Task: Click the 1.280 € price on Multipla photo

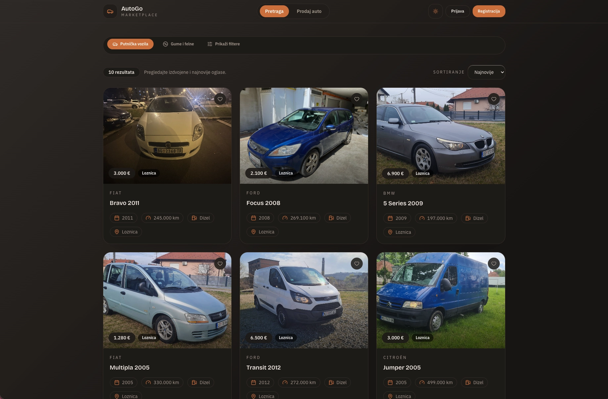Action: point(122,338)
